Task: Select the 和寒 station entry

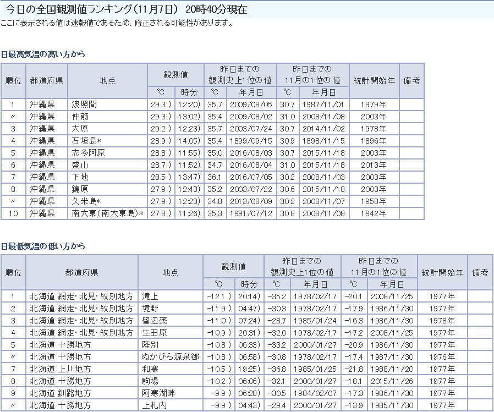Action: pyautogui.click(x=149, y=369)
